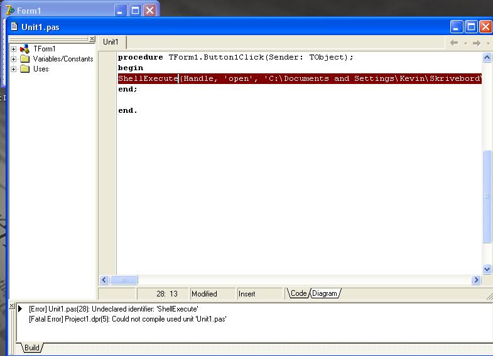Click the forward navigation arrow
493x356 pixels.
coord(476,43)
